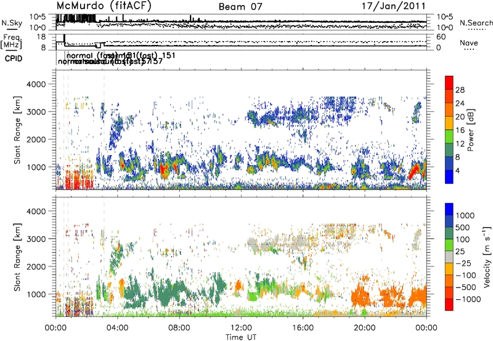This screenshot has width=493, height=341.
Task: Click the Velocity [m s-1] colorbar title
Action: click(x=487, y=257)
